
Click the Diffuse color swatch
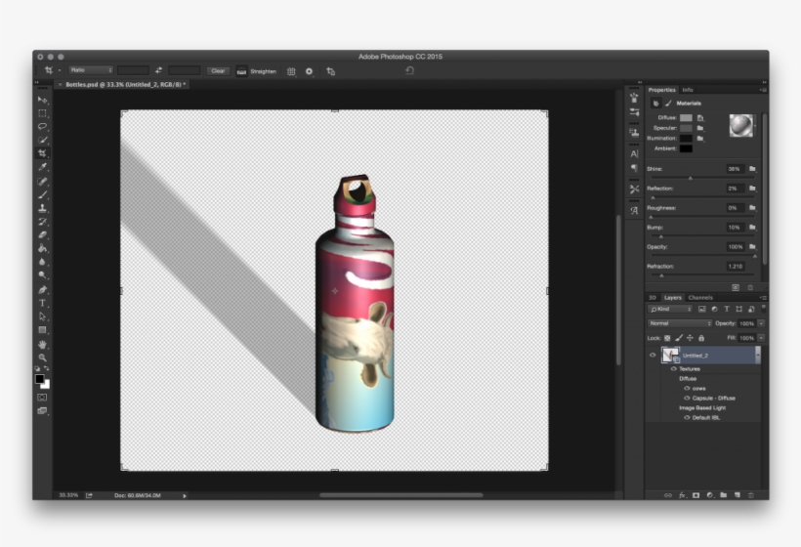pos(686,117)
